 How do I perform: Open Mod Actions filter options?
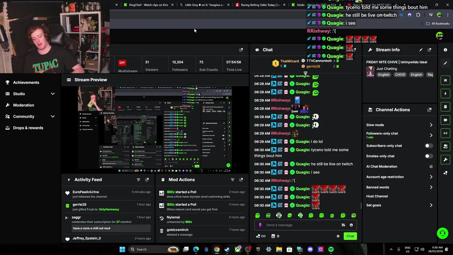(x=233, y=180)
